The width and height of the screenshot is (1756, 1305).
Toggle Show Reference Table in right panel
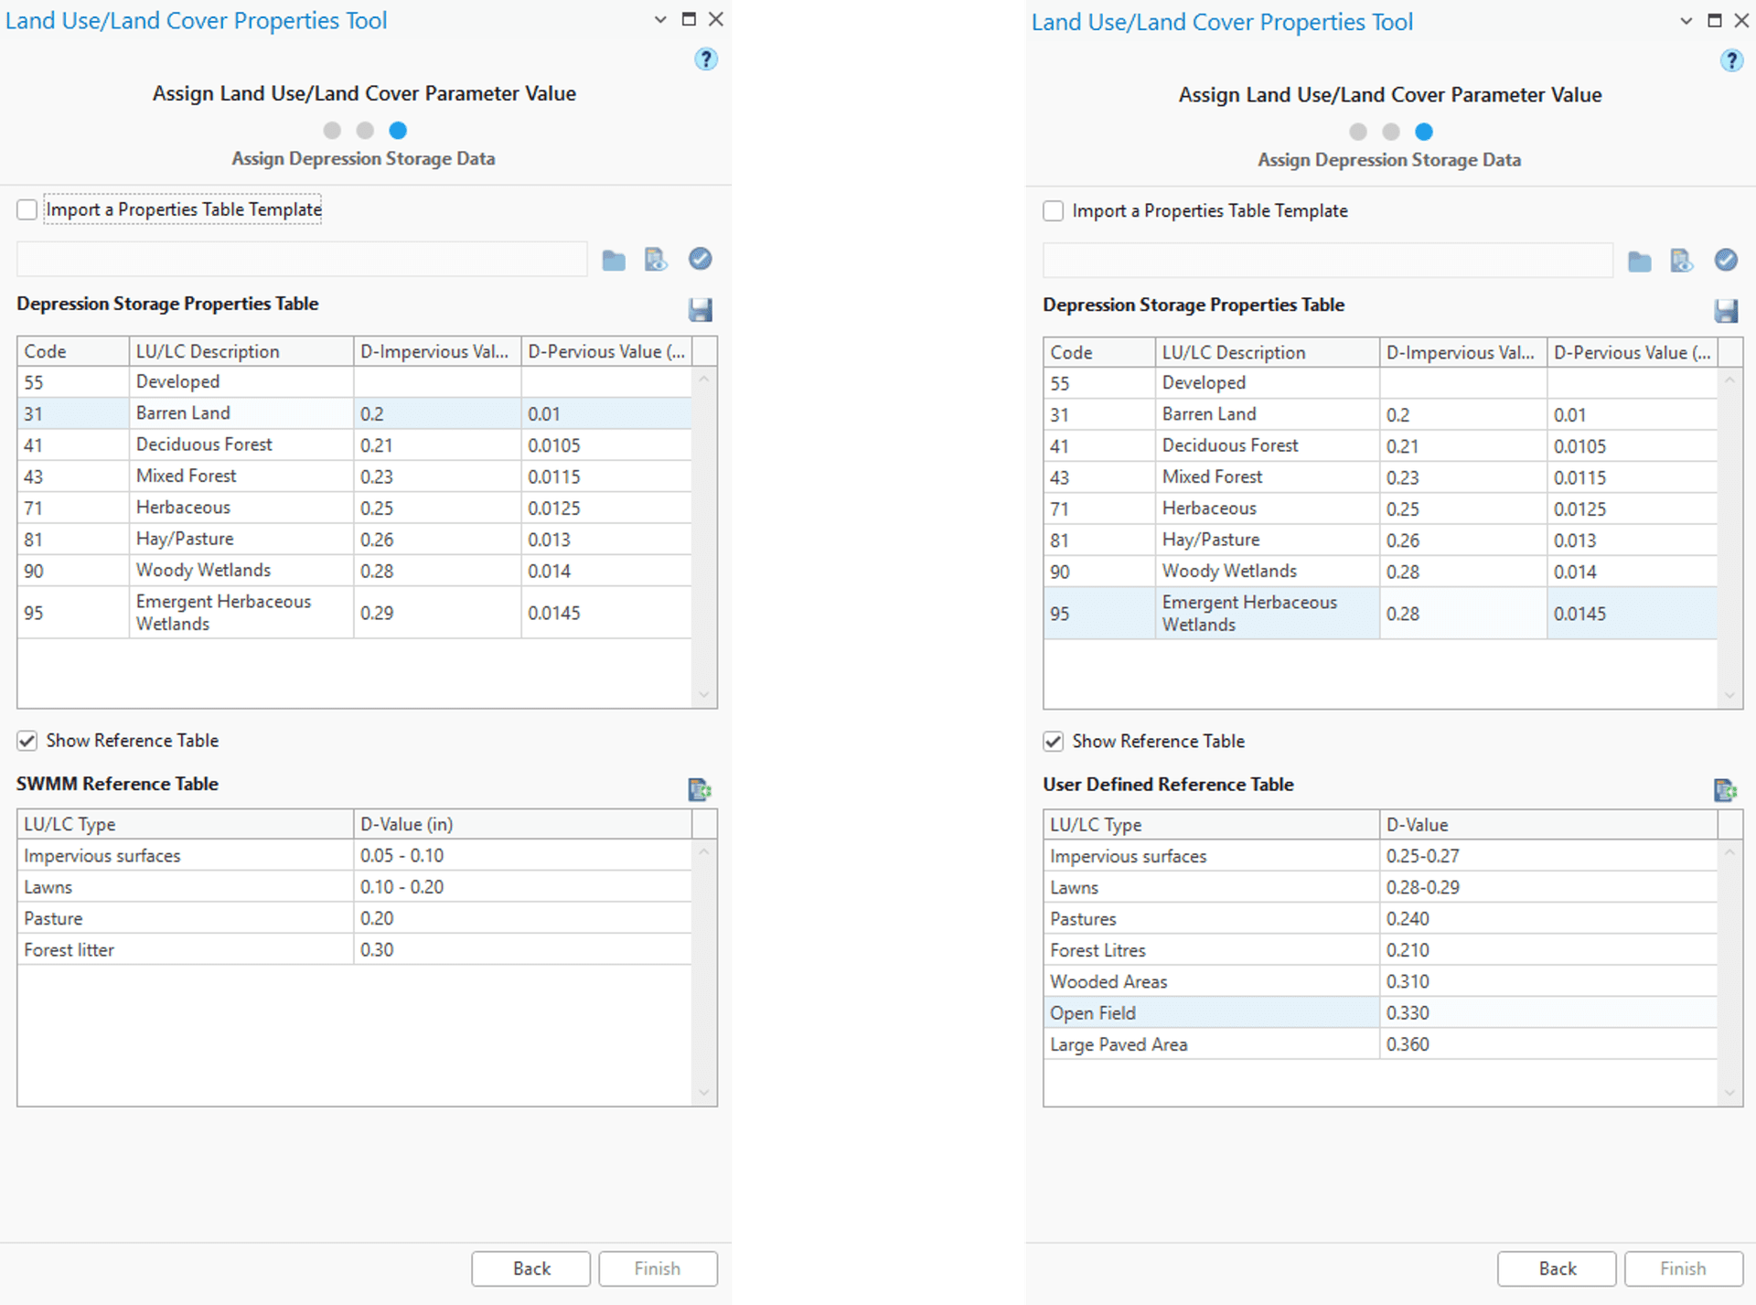pyautogui.click(x=1054, y=741)
